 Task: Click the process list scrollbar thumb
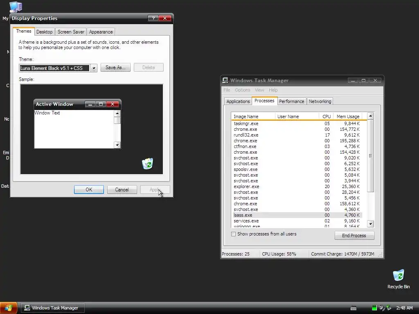(370, 156)
